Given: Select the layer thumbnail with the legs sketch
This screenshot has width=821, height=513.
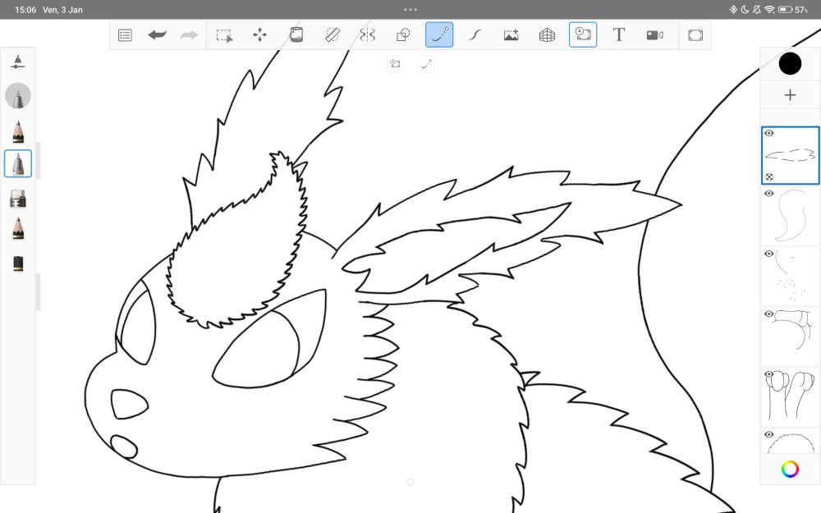Looking at the screenshot, I should tap(790, 396).
